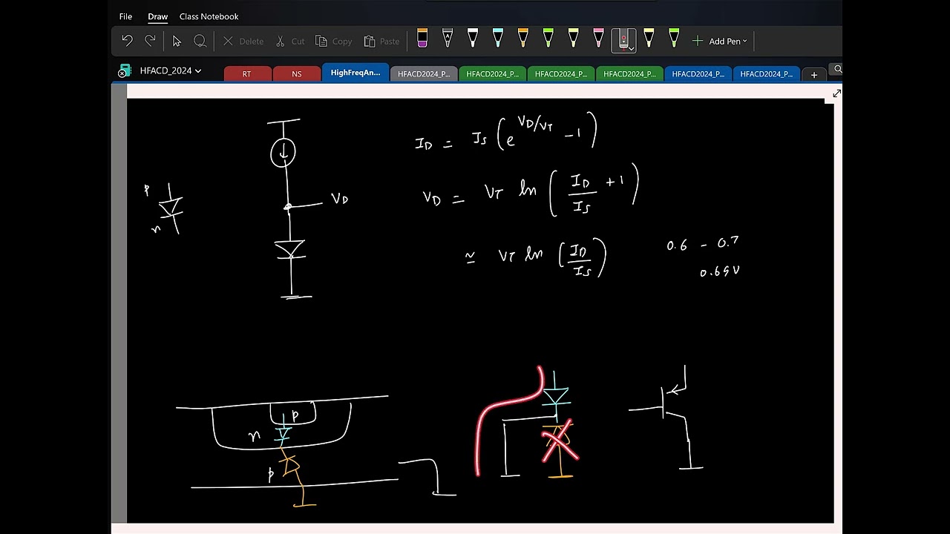Undo the last stroke

click(x=127, y=41)
